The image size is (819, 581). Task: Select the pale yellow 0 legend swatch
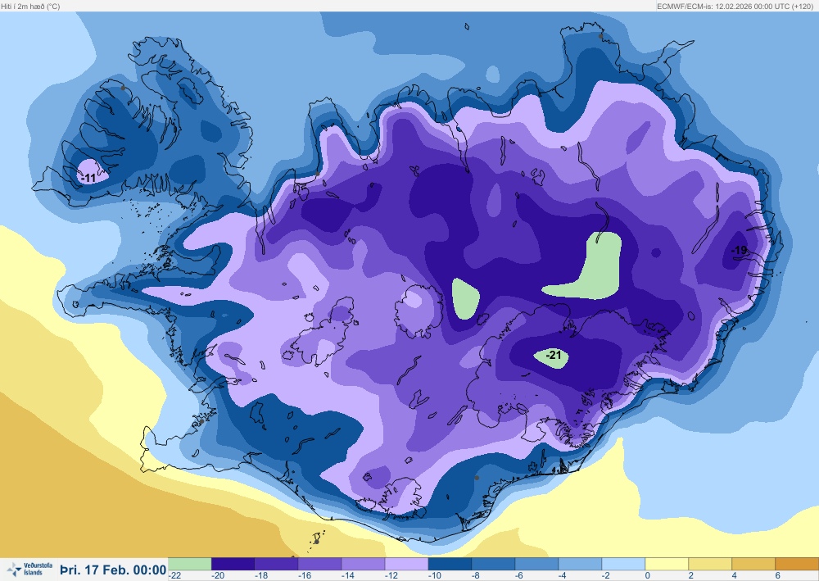click(667, 564)
